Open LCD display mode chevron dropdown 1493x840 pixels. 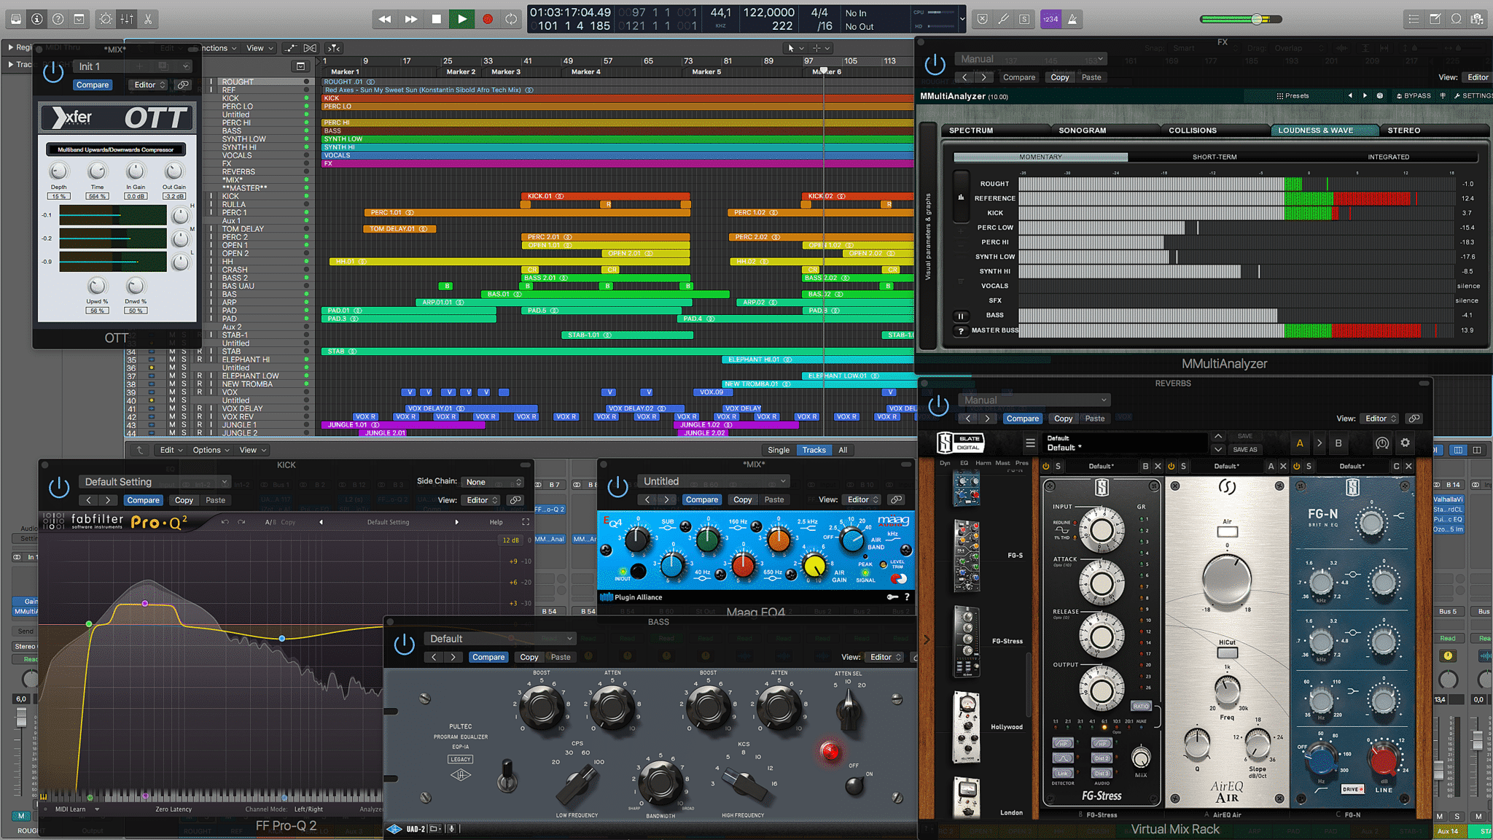962,19
